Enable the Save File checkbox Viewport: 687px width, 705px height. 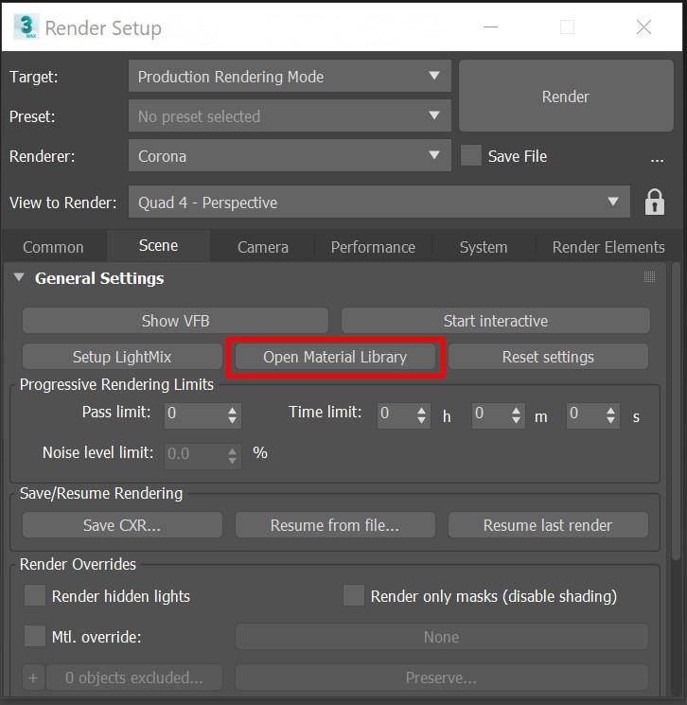point(471,155)
